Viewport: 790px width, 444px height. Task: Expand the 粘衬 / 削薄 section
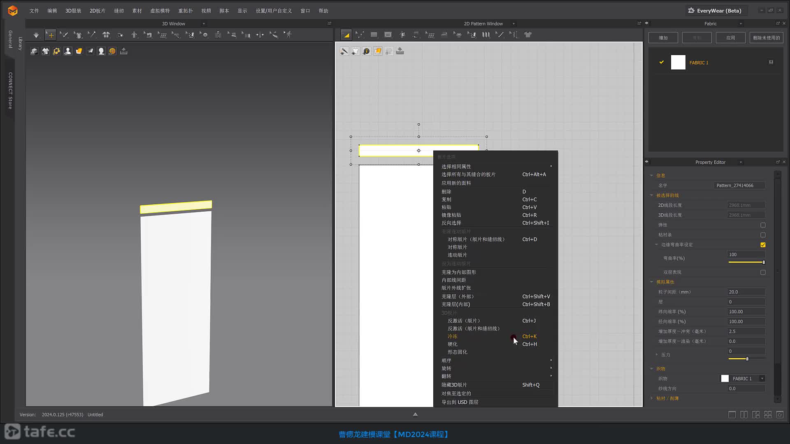(651, 398)
